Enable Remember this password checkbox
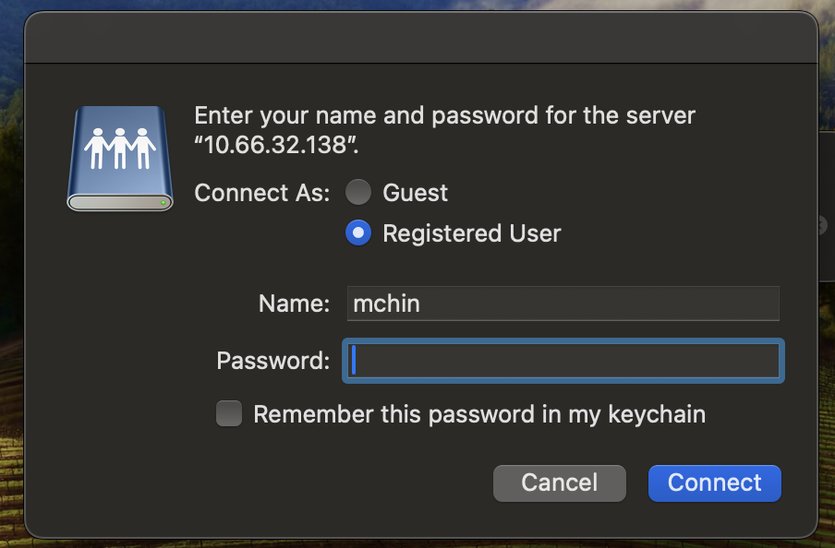This screenshot has width=835, height=548. 229,414
